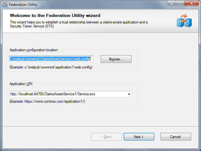Cancel the Federation Utility wizard

coord(175,137)
